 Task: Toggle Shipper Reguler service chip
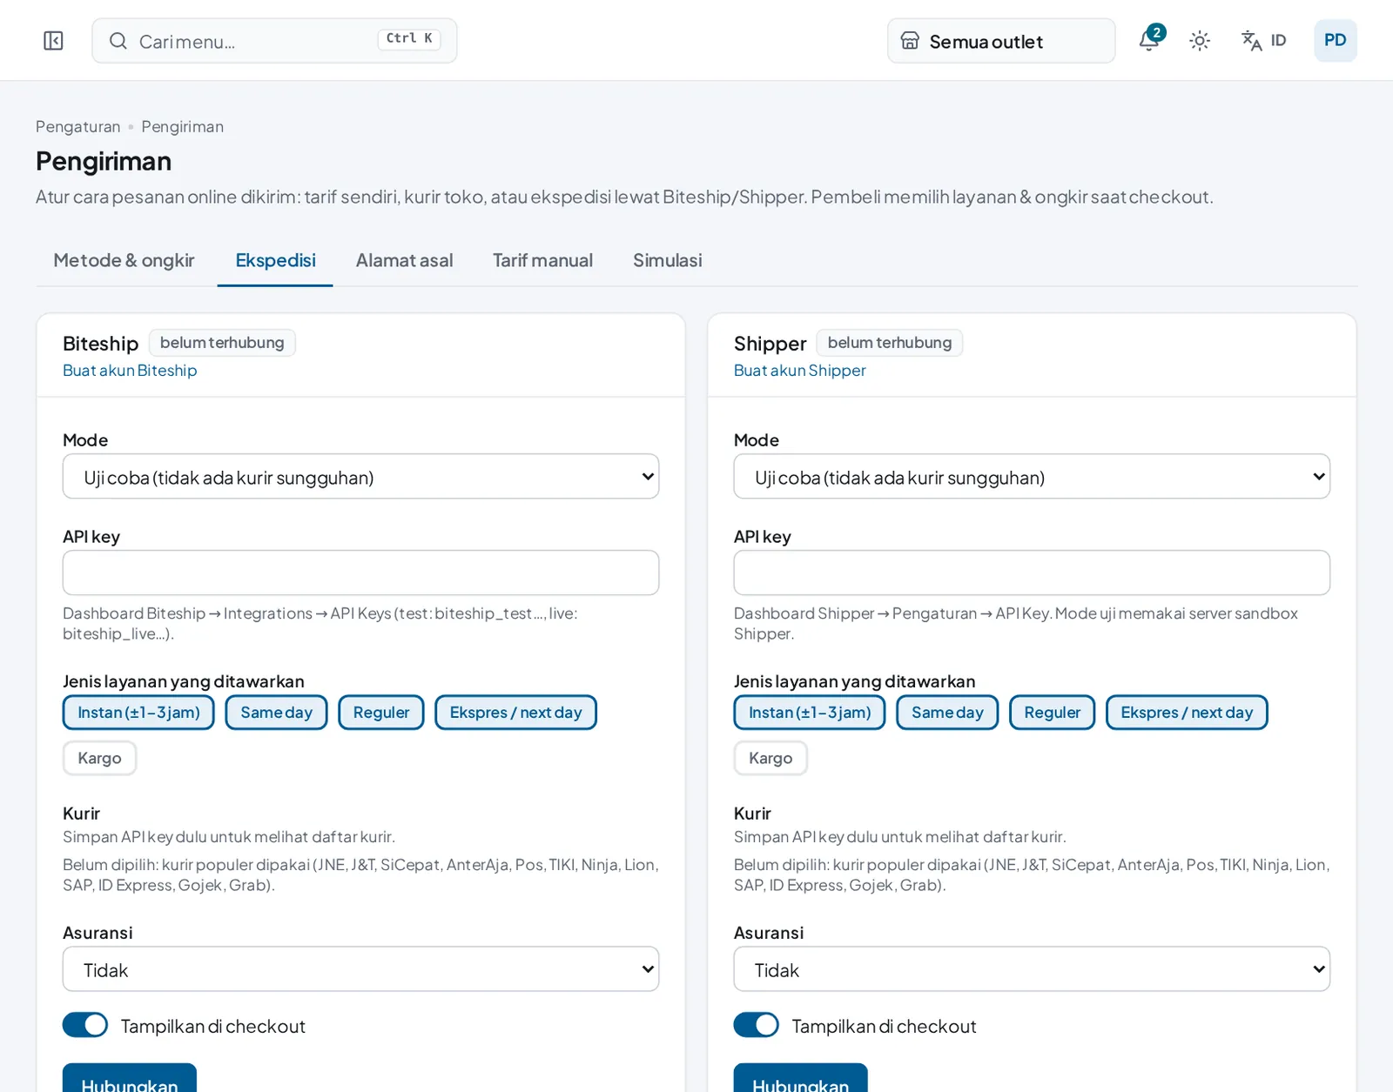click(x=1052, y=713)
